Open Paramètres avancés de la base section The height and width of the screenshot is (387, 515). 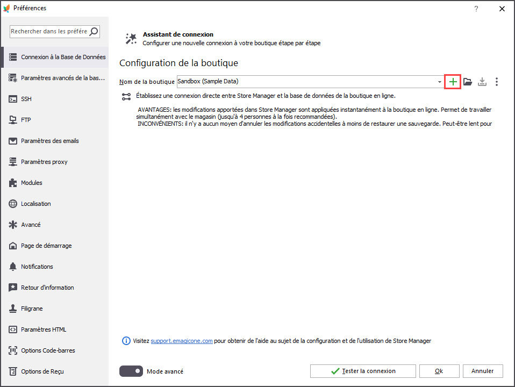click(x=55, y=78)
